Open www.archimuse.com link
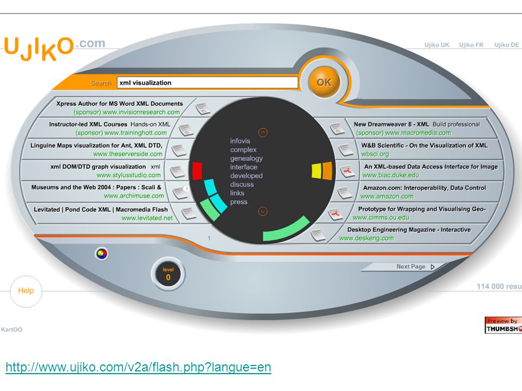 click(134, 196)
